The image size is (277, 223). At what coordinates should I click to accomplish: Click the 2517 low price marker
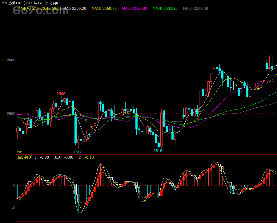(78, 152)
